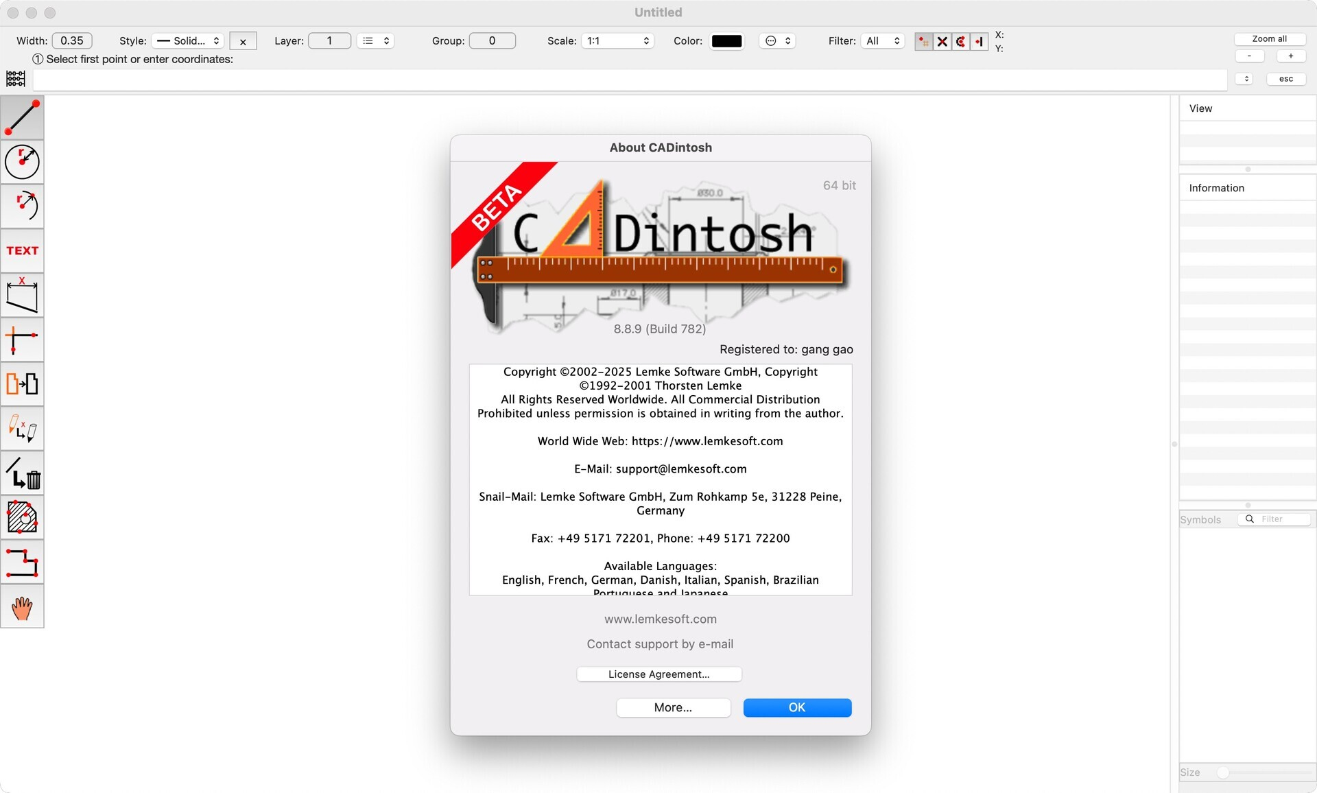Click the Information panel header
This screenshot has height=793, width=1317.
click(1247, 188)
